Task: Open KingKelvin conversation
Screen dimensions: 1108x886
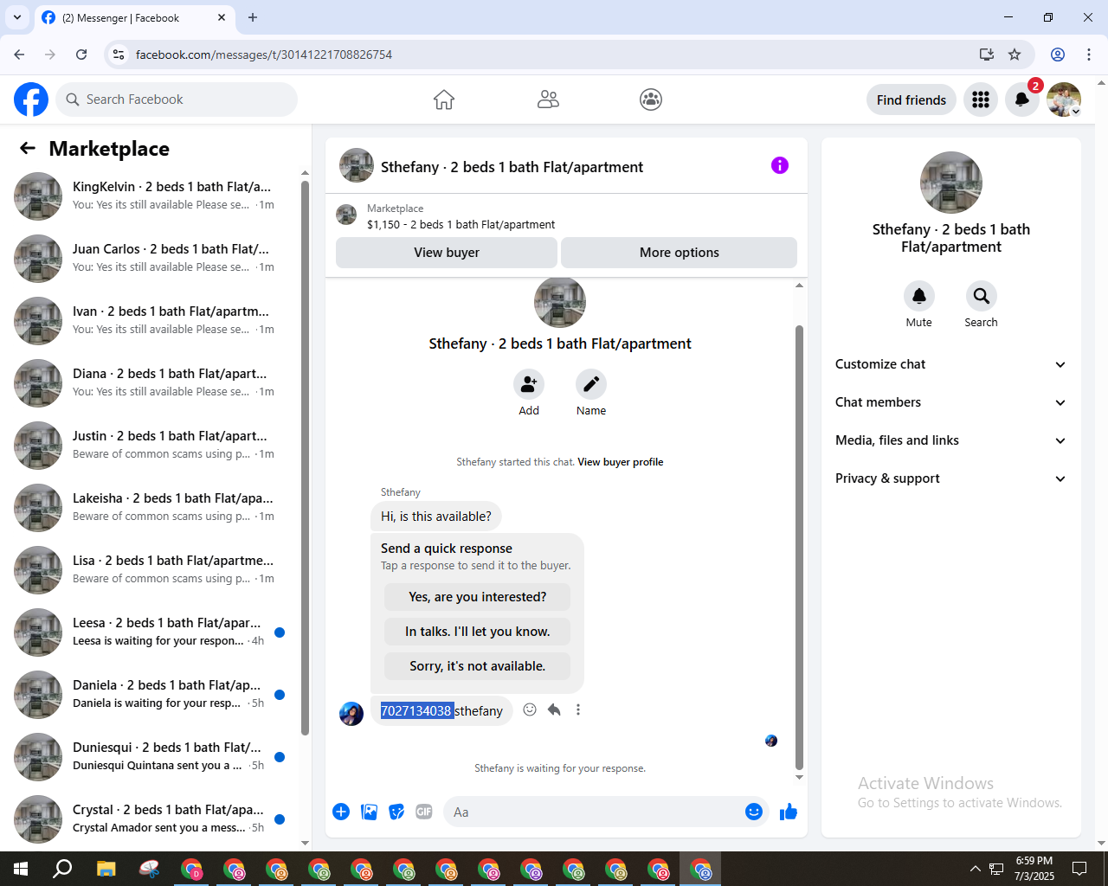Action: pyautogui.click(x=151, y=196)
